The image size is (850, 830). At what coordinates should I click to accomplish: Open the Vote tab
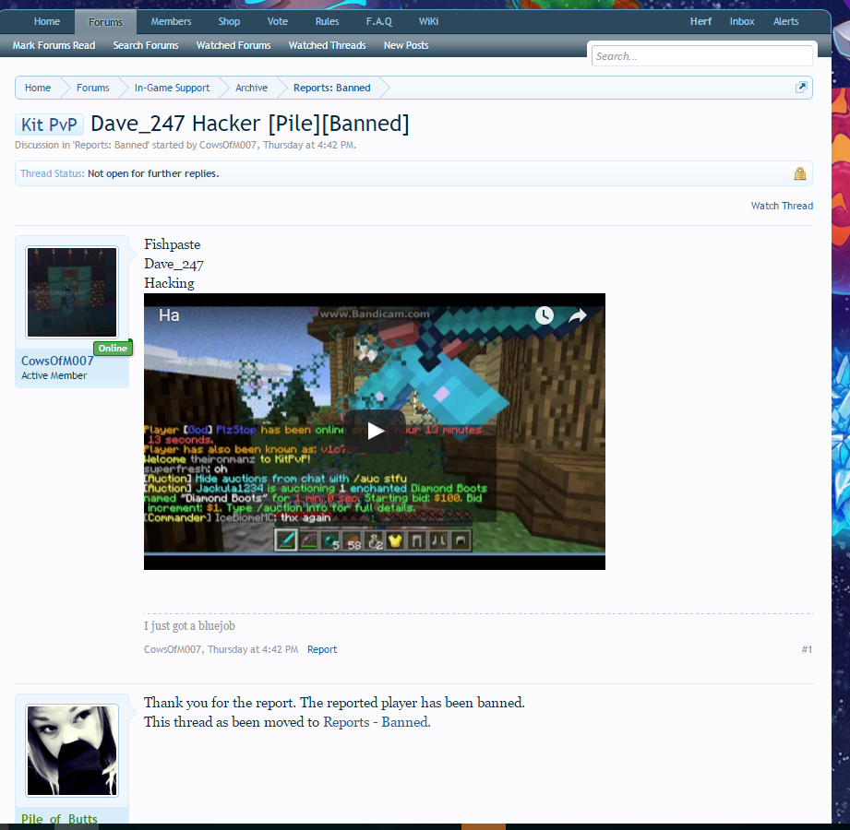click(277, 21)
